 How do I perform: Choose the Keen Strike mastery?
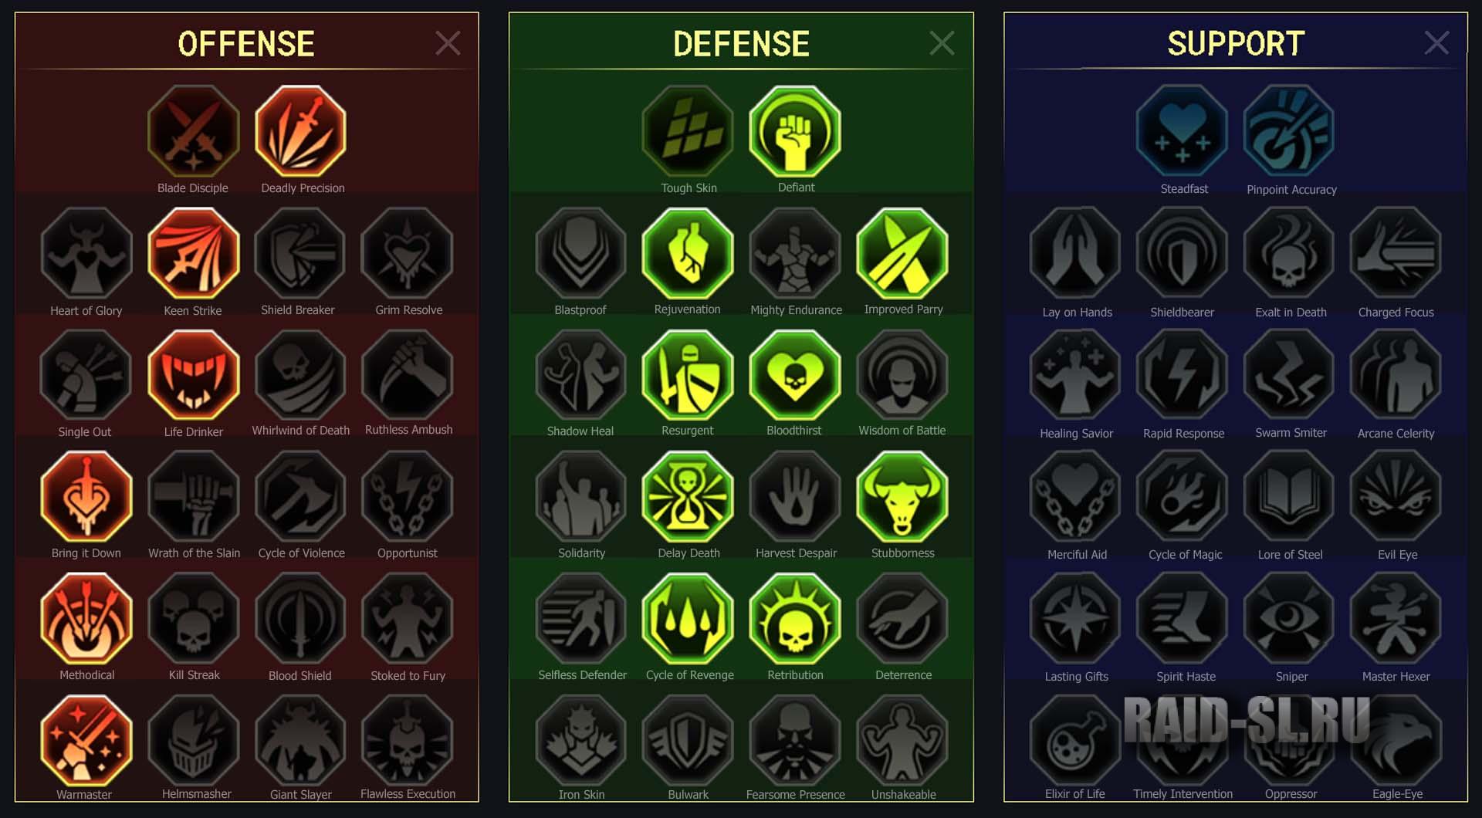coord(194,253)
